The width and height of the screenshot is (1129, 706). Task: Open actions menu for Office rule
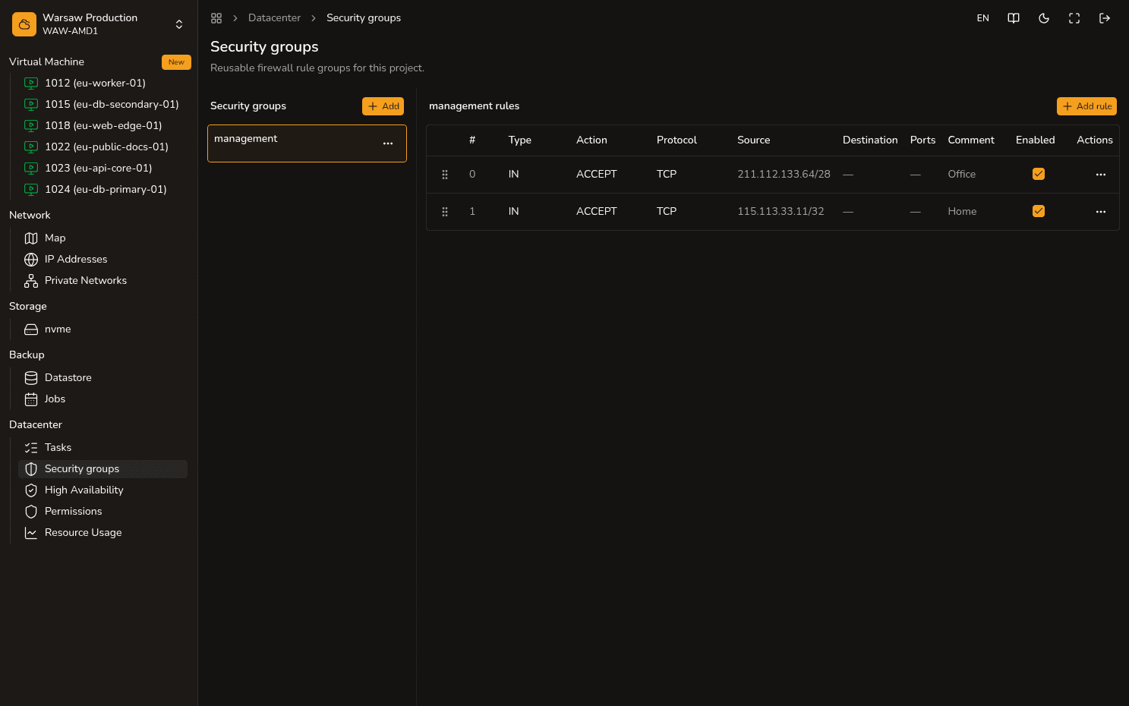(1101, 175)
